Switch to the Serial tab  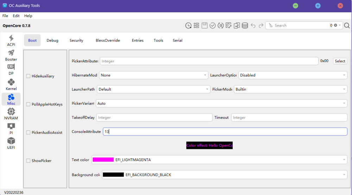tap(177, 40)
